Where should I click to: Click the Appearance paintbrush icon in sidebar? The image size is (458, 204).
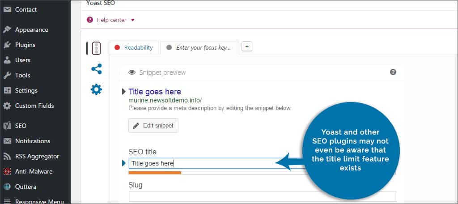click(x=7, y=30)
